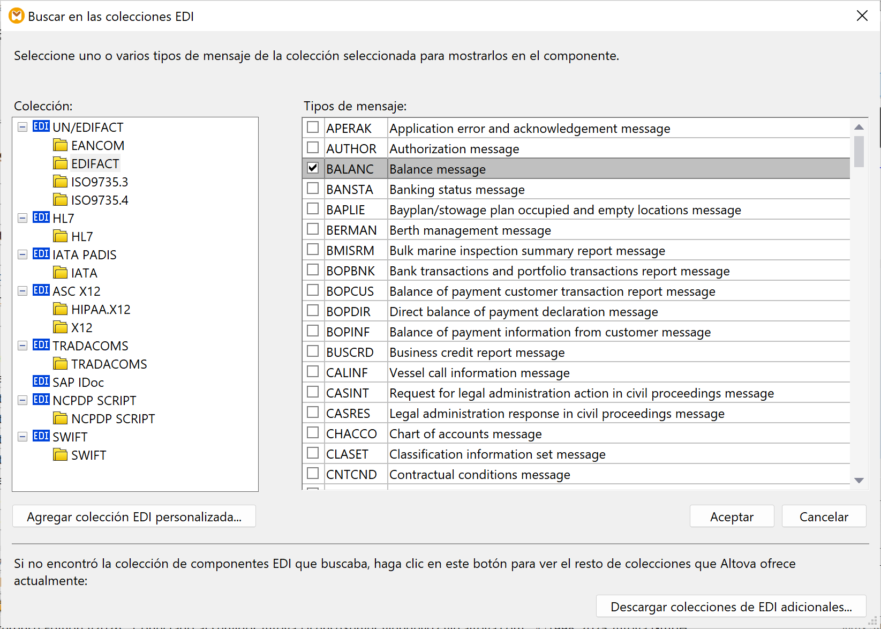881x629 pixels.
Task: Click Agregar colección EDI personalizada
Action: point(134,516)
